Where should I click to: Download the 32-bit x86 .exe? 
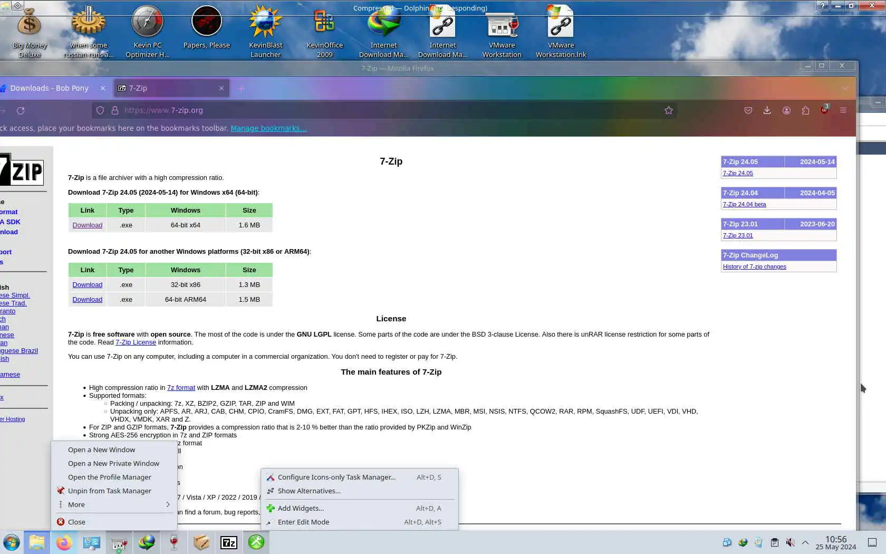(88, 284)
